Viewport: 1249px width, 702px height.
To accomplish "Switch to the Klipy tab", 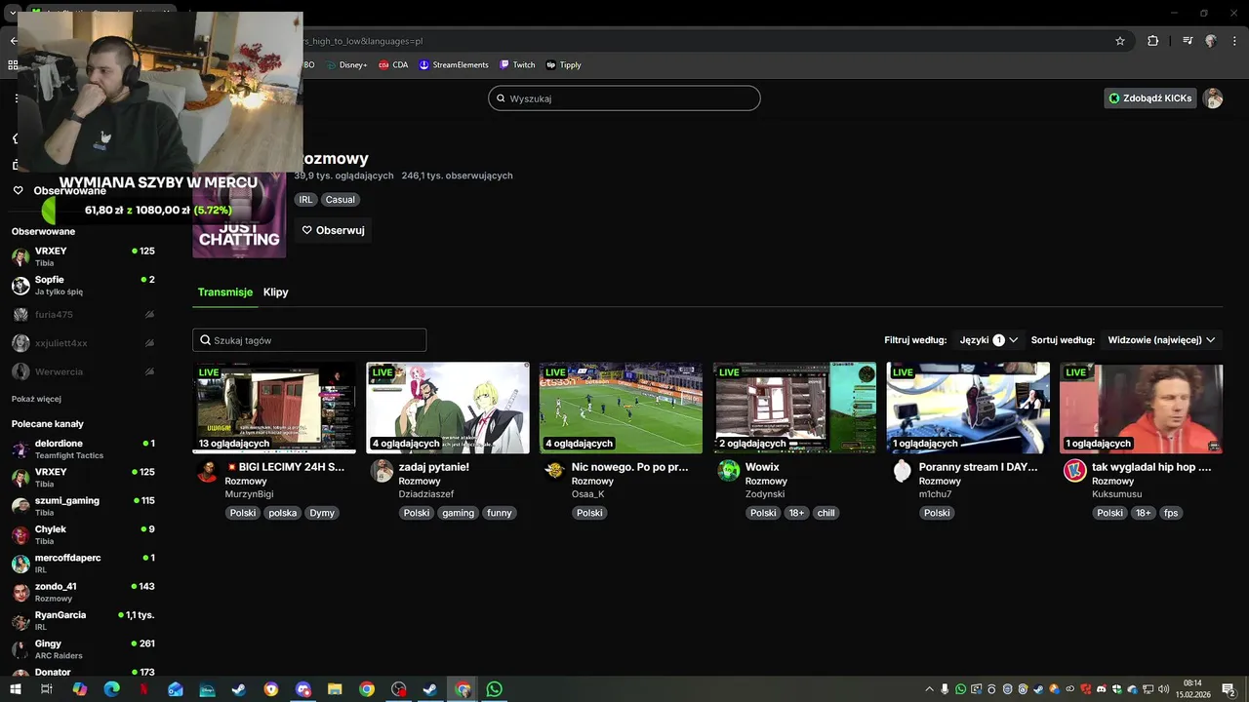I will coord(275,292).
